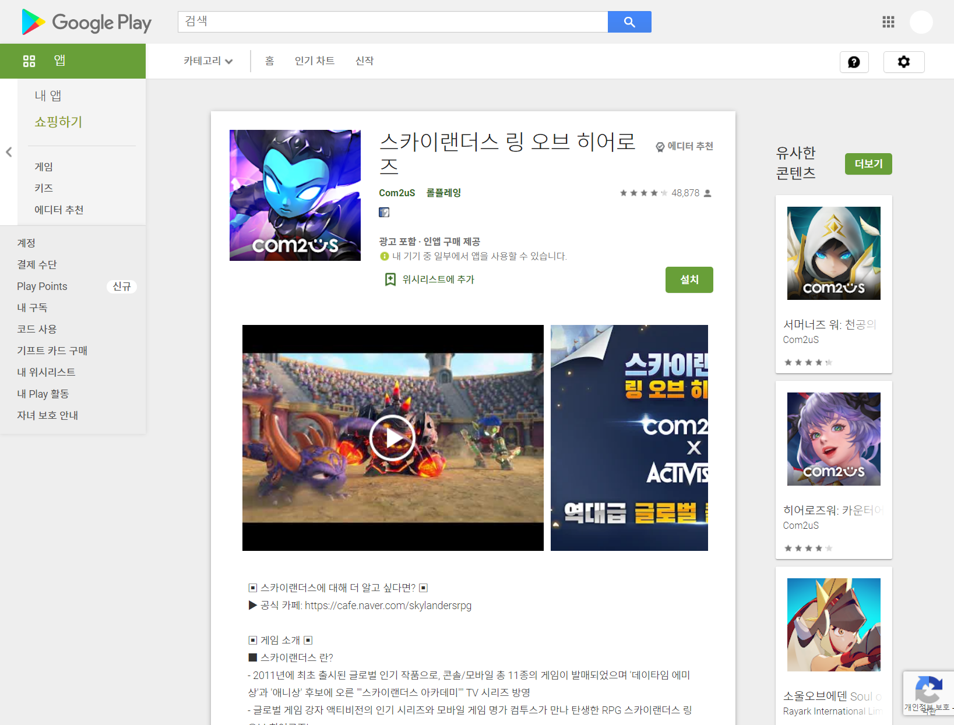Click inside the 검색 search field
The image size is (954, 725).
click(393, 22)
